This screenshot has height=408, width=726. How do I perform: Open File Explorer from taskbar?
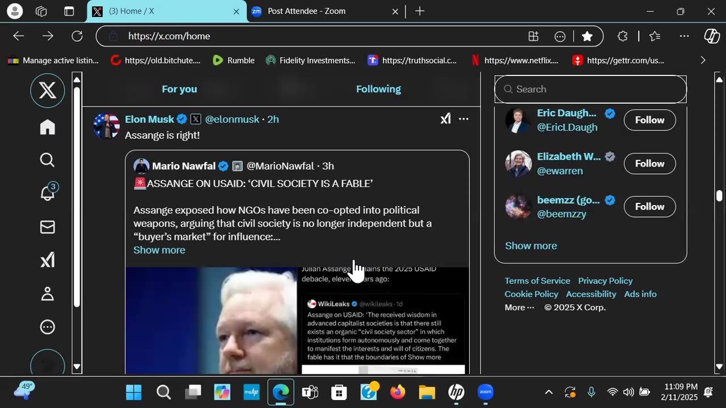pyautogui.click(x=427, y=392)
